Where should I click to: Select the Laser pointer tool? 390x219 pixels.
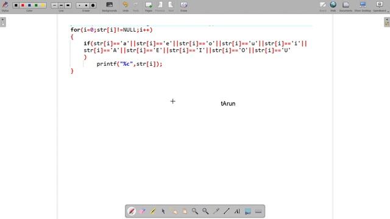(x=216, y=211)
